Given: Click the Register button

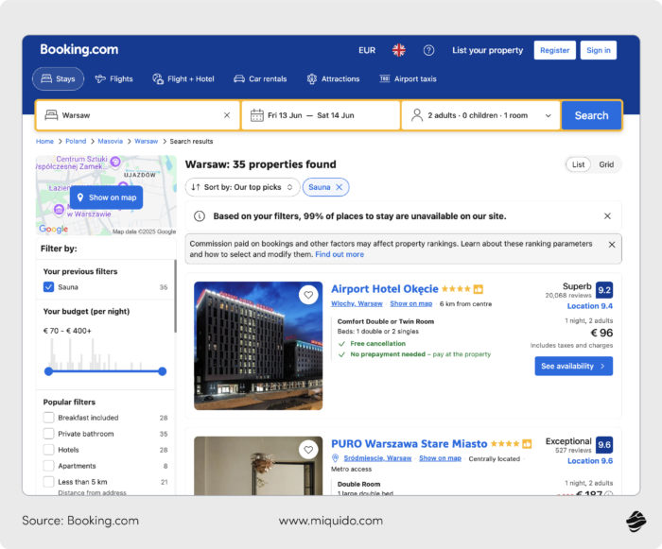Looking at the screenshot, I should [x=555, y=50].
